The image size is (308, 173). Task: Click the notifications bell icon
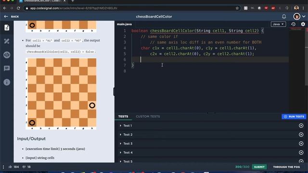tap(284, 16)
